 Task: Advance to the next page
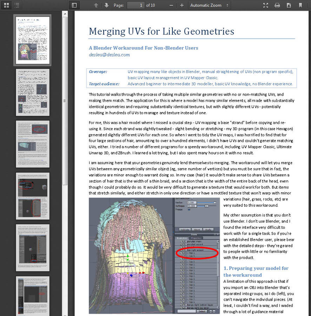click(106, 5)
